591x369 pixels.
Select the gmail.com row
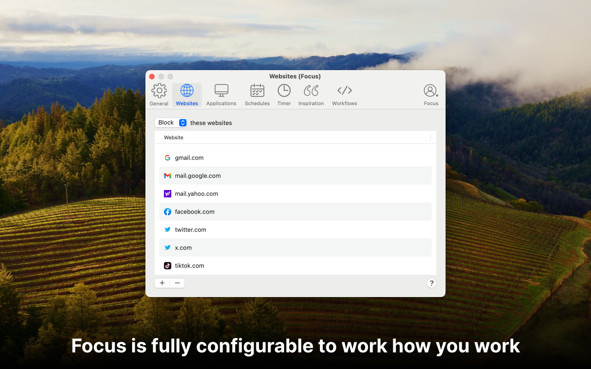295,158
